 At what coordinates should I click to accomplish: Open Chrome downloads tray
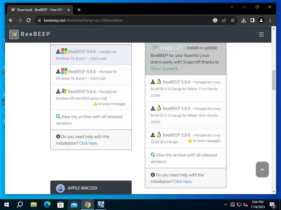coord(244,20)
